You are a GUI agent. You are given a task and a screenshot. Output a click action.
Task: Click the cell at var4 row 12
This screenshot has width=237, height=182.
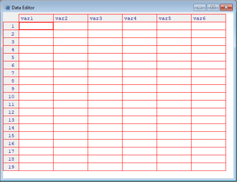click(x=140, y=112)
